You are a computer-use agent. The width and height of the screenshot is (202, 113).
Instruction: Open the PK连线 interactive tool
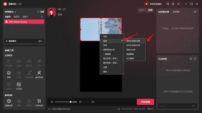click(9, 63)
